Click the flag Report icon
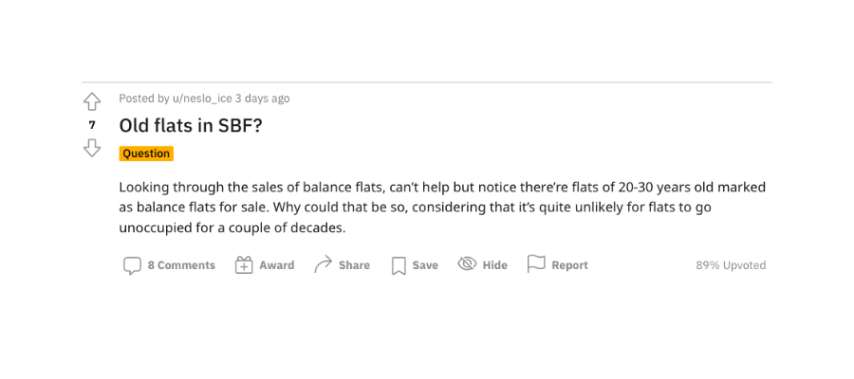Image resolution: width=854 pixels, height=379 pixels. pyautogui.click(x=536, y=264)
